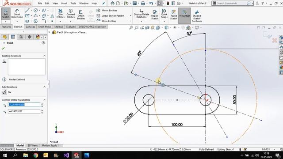Collapse the Control Vertex Parameters section

44,100
